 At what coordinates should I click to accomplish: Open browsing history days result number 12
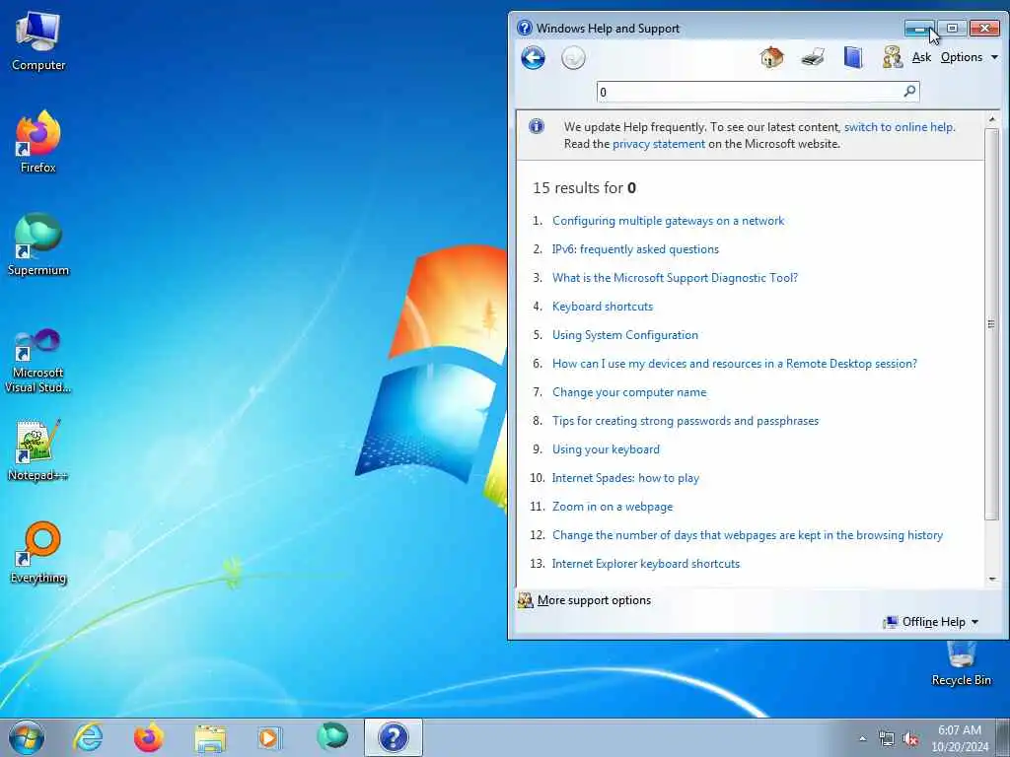click(748, 535)
